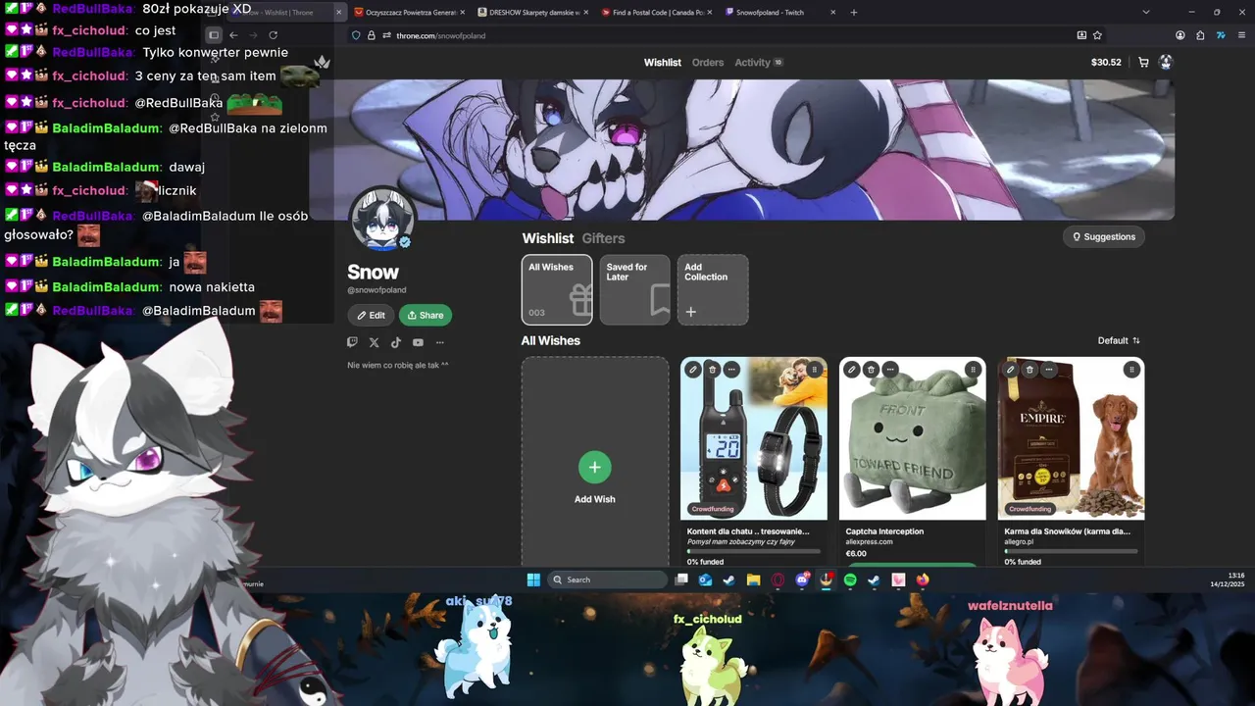Image resolution: width=1255 pixels, height=706 pixels.
Task: Click Karma dla Snowików funding progress bar
Action: pyautogui.click(x=1071, y=552)
